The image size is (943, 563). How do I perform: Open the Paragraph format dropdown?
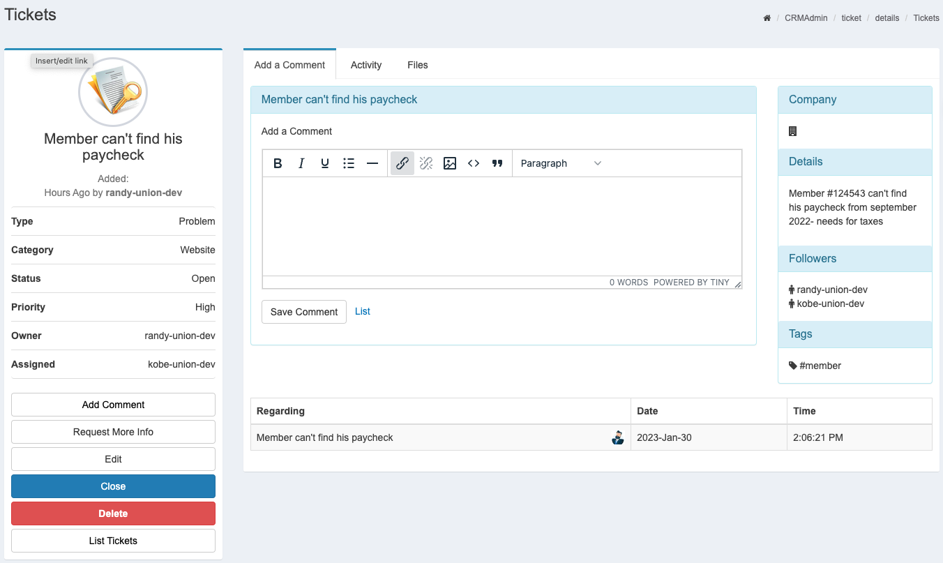pyautogui.click(x=561, y=163)
